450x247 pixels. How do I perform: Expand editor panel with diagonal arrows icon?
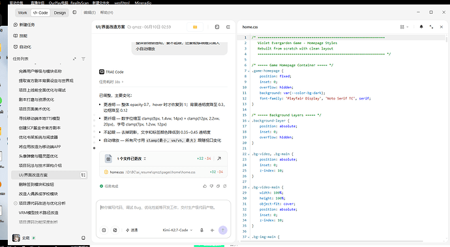pyautogui.click(x=431, y=27)
